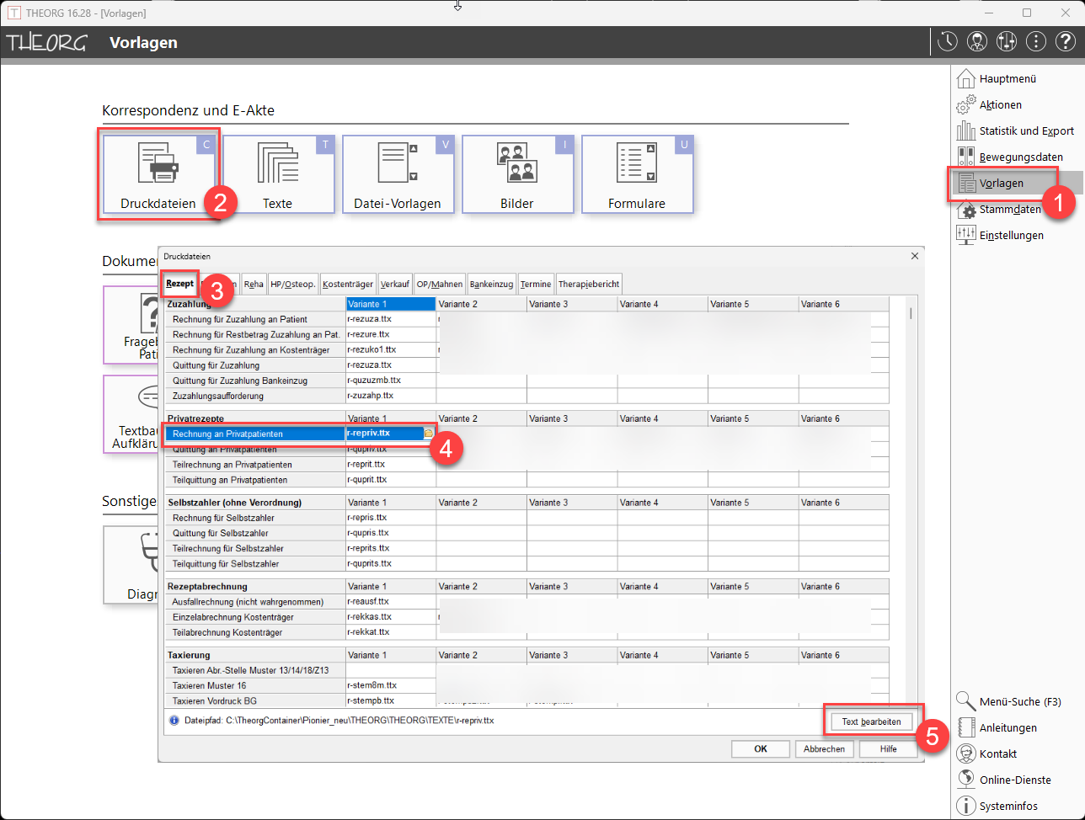The width and height of the screenshot is (1085, 820).
Task: Open the Formulare tile
Action: pos(637,173)
